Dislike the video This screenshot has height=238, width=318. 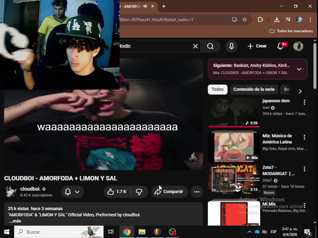point(139,192)
